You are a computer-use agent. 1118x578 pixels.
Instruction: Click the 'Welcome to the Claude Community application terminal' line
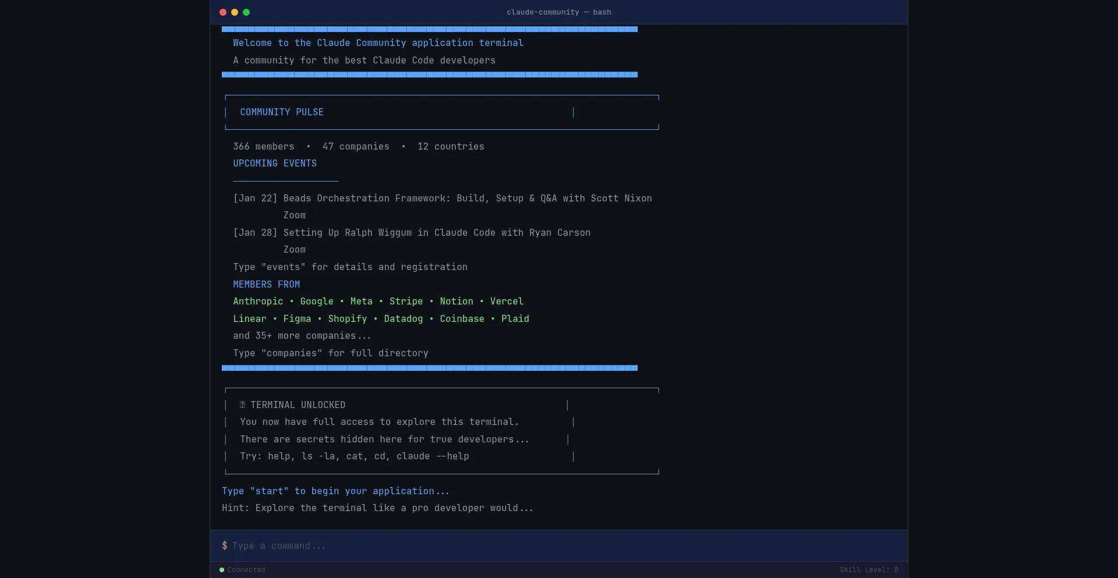point(378,43)
